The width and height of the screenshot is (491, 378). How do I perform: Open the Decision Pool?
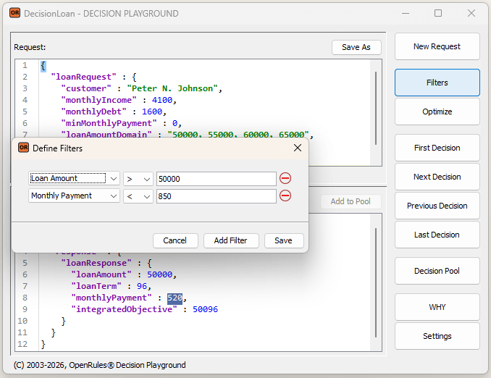(437, 271)
